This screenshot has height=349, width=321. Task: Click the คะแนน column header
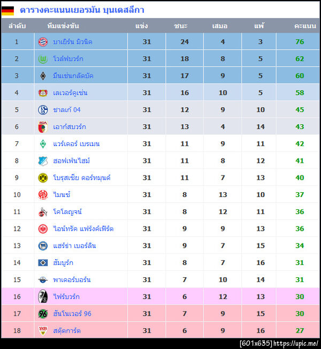[304, 26]
